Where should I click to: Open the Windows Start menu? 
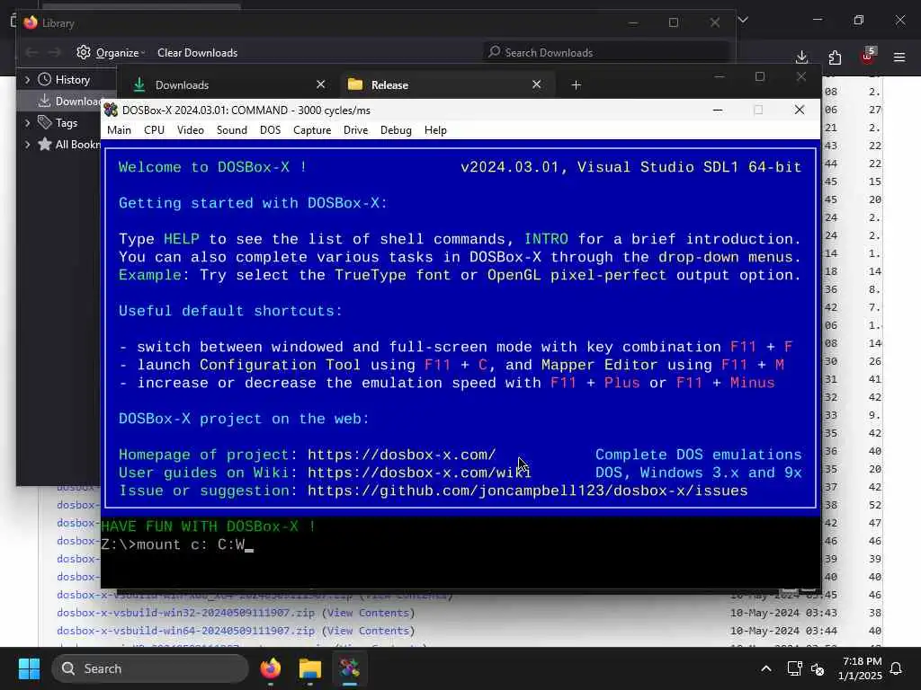click(29, 668)
